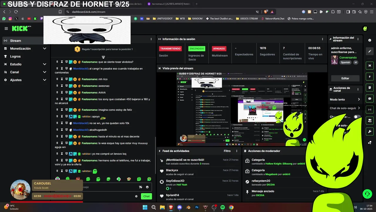Open the hamburger menu beside the Kick logo
This screenshot has height=212, width=376.
(x=6, y=29)
